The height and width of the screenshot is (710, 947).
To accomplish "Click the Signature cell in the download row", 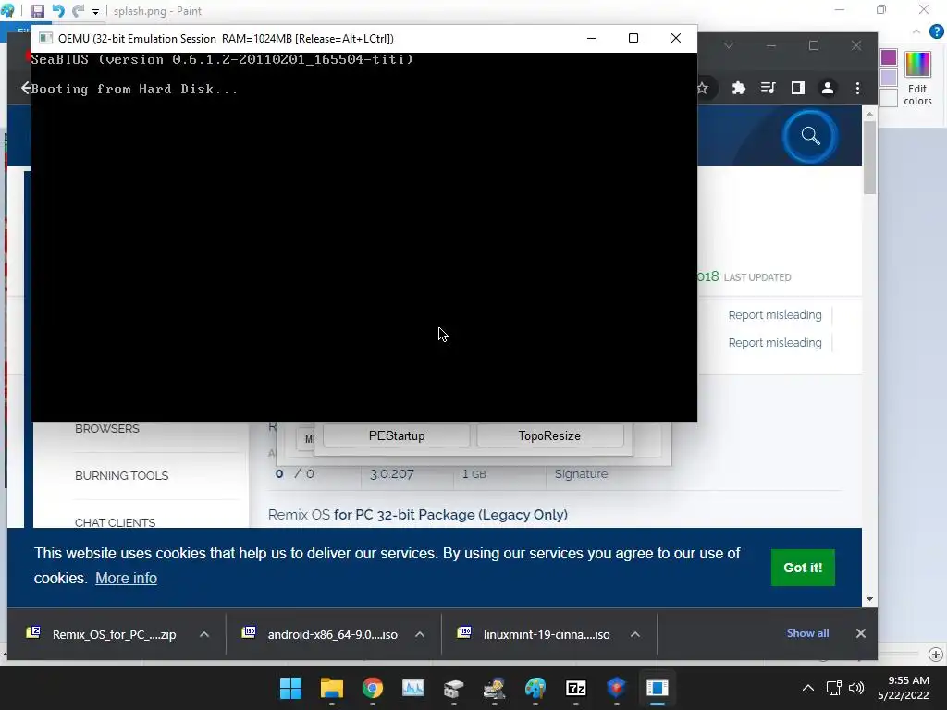I will [581, 474].
